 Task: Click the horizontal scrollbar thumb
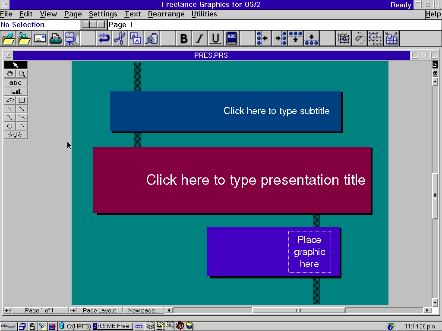coord(299,310)
